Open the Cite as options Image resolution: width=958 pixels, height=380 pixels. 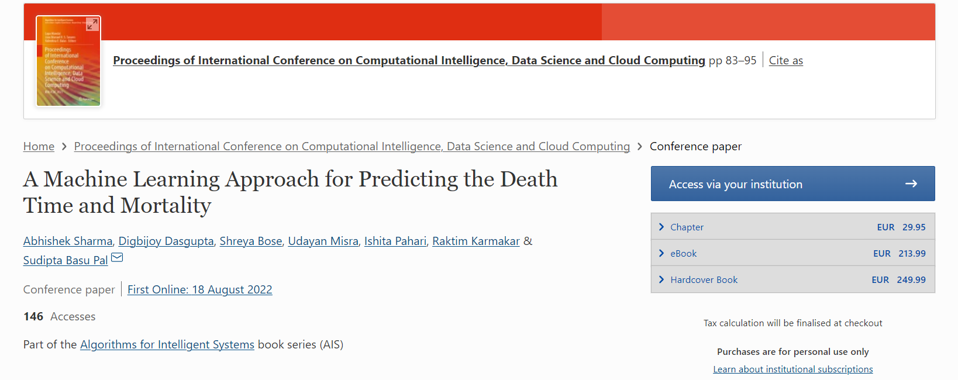[x=785, y=60]
